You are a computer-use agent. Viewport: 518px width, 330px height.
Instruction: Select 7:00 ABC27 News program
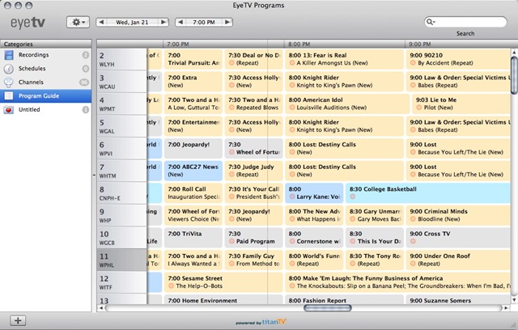point(193,171)
